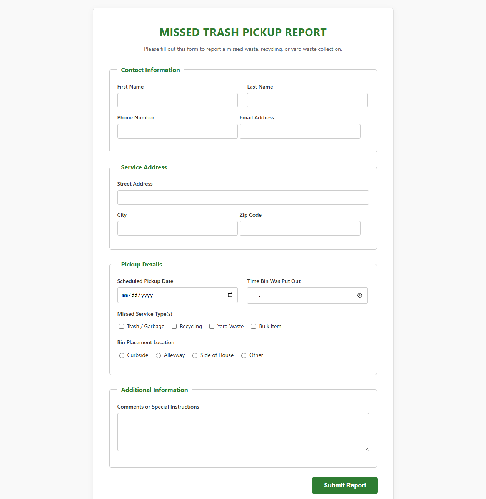Click the Contact Information section title
Viewport: 486px width, 499px height.
150,70
